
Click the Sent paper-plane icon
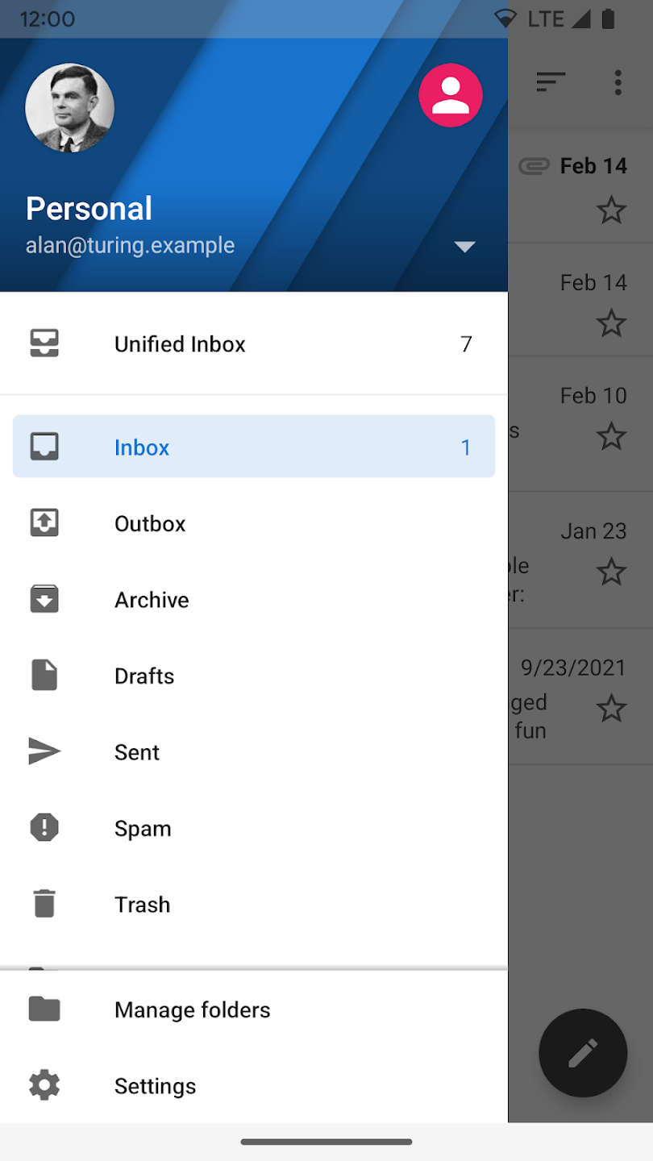click(44, 751)
